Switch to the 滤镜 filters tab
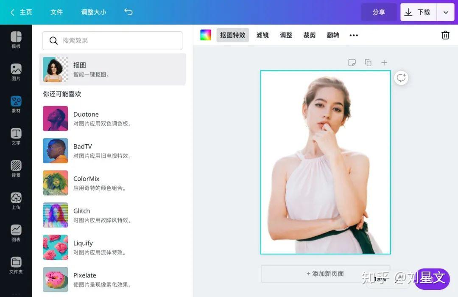This screenshot has height=297, width=458. tap(263, 35)
